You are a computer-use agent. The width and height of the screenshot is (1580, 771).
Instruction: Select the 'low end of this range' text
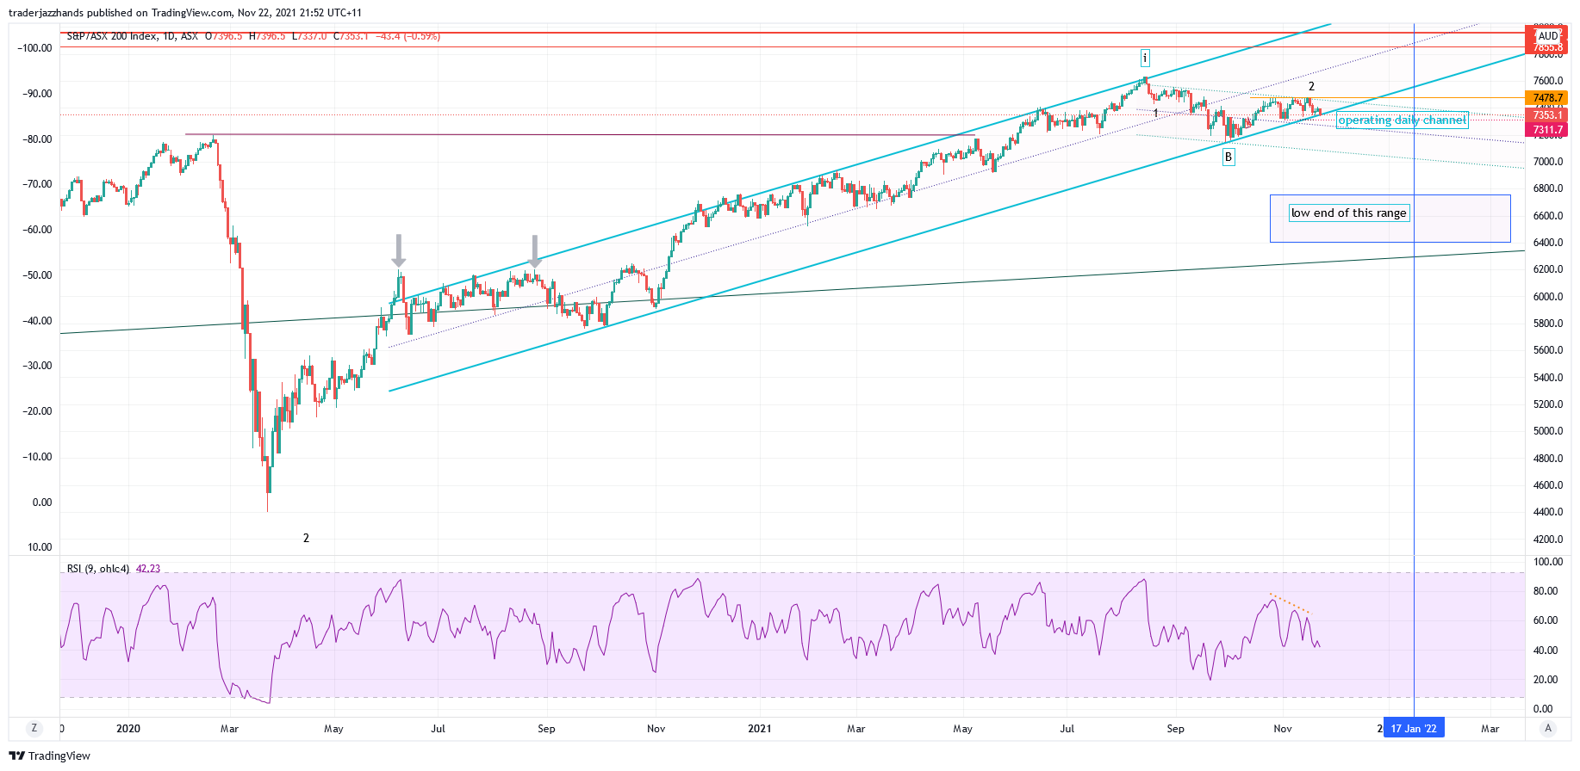pyautogui.click(x=1349, y=213)
